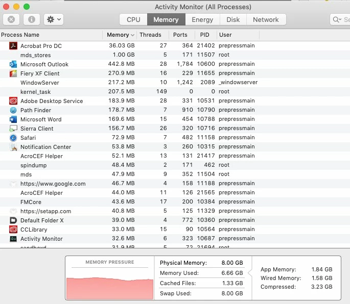Sort by Ports column header
The width and height of the screenshot is (350, 304).
tap(181, 35)
